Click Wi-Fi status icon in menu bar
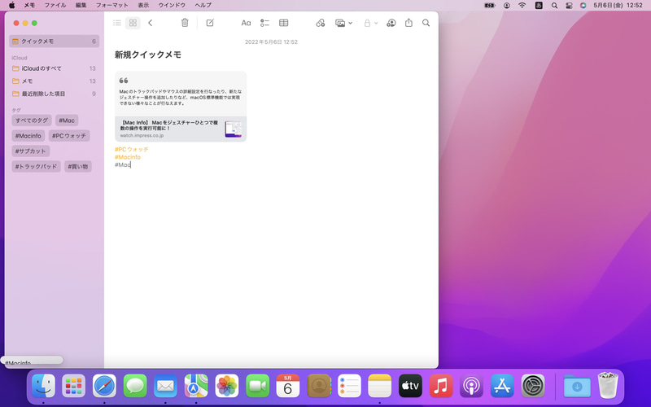 (522, 5)
